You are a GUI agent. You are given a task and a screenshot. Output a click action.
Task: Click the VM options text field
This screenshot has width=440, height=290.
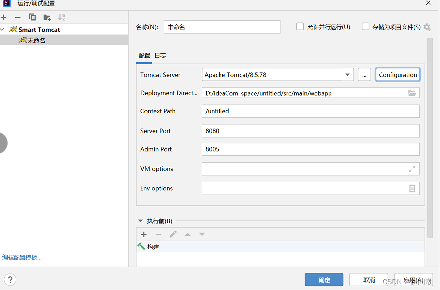(311, 169)
